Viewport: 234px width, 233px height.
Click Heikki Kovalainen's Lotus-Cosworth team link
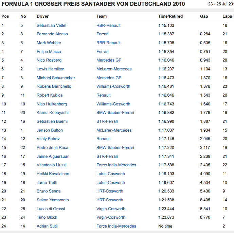(x=110, y=174)
